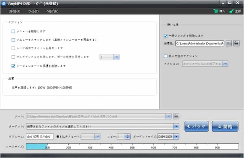The height and width of the screenshot is (158, 244).
Task: Maximize the AnyMP4 window
Action: (230, 3)
